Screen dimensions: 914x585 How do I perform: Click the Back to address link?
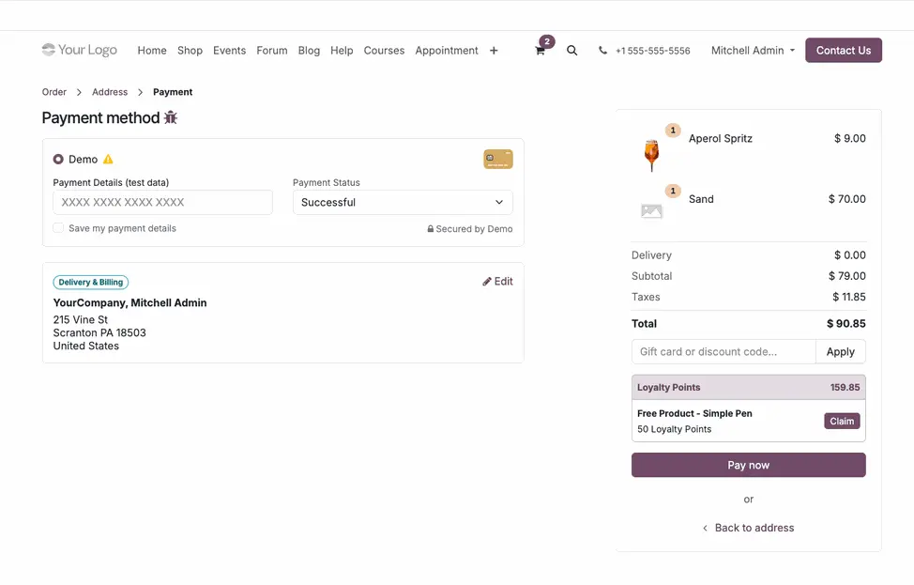(x=748, y=528)
